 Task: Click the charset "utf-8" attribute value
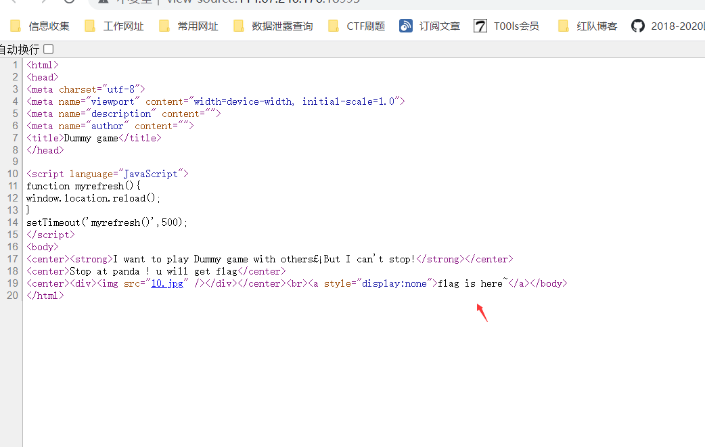121,89
